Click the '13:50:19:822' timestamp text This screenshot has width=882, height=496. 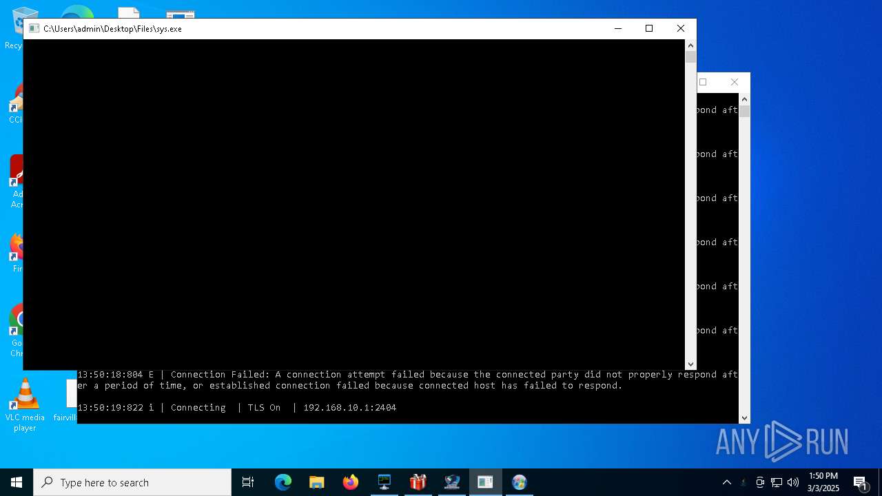(x=110, y=408)
